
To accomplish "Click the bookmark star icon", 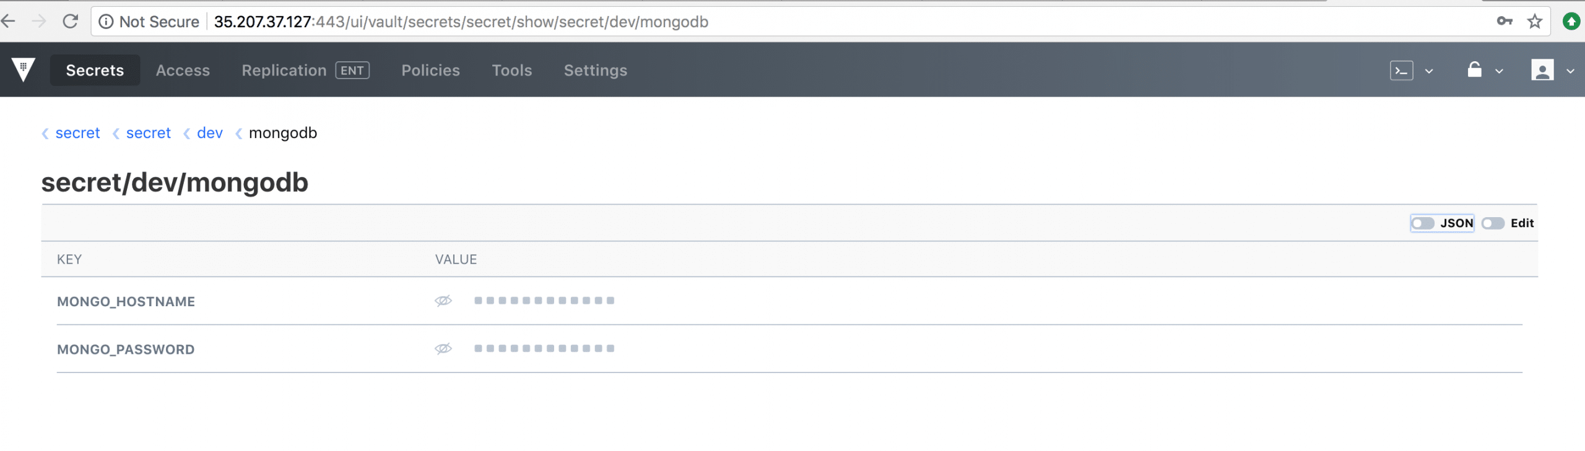I will click(x=1534, y=21).
